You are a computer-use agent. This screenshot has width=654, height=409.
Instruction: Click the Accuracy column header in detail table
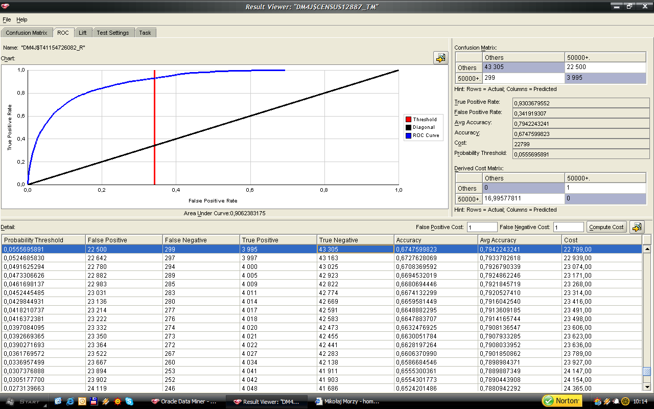pyautogui.click(x=436, y=240)
